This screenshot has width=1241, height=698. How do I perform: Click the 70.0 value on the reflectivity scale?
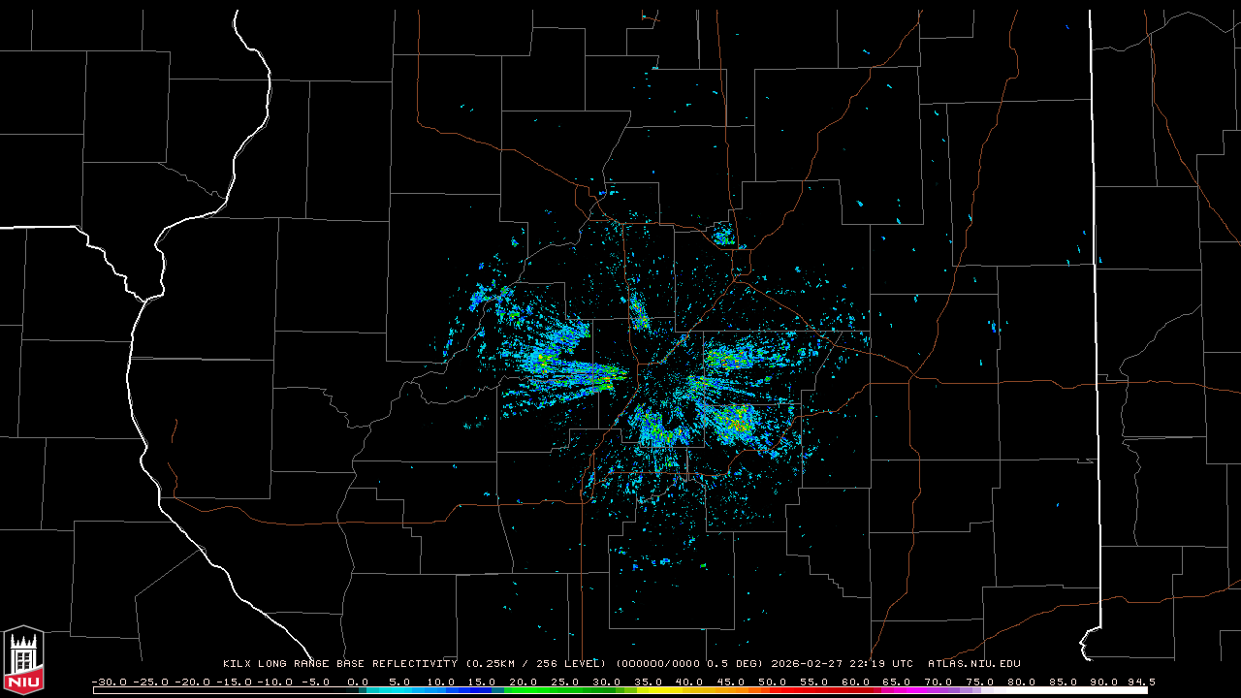(939, 682)
